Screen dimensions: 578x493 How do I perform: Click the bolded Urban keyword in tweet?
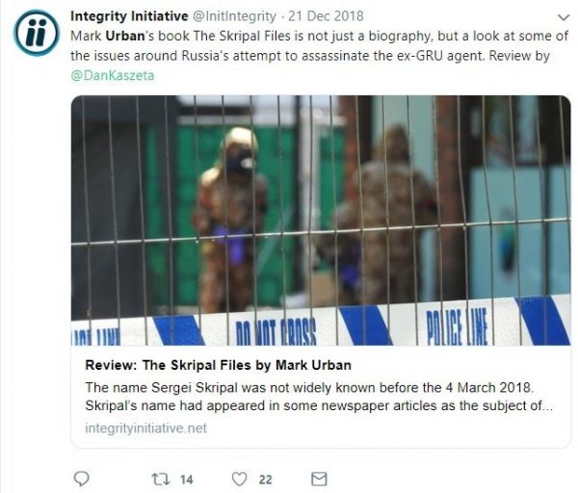125,37
